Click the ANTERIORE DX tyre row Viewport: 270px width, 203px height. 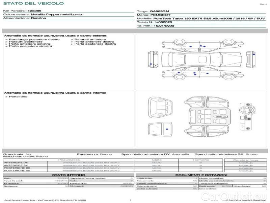click(67, 163)
